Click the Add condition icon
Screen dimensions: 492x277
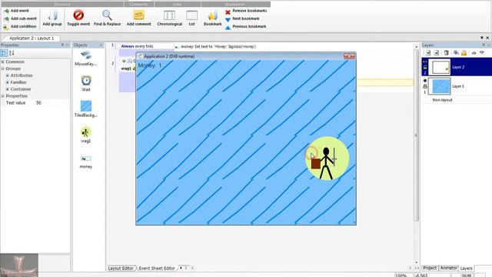[x=6, y=27]
